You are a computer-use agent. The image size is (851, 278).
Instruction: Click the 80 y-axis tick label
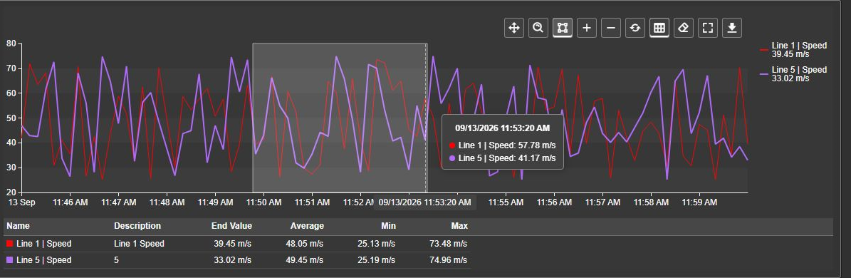[11, 43]
